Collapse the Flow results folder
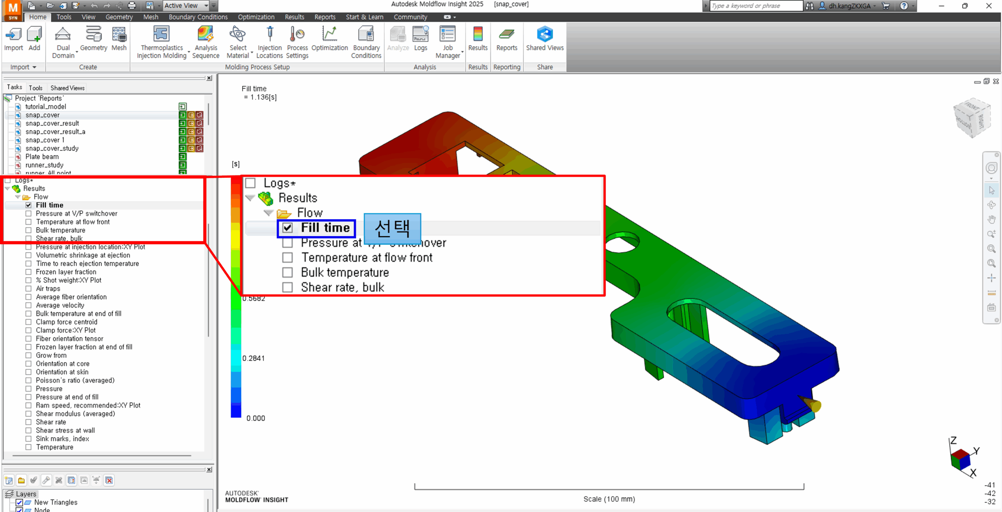Image resolution: width=1002 pixels, height=512 pixels. [18, 197]
